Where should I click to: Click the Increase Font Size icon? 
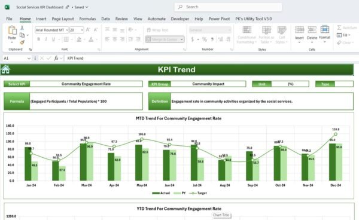click(x=88, y=30)
